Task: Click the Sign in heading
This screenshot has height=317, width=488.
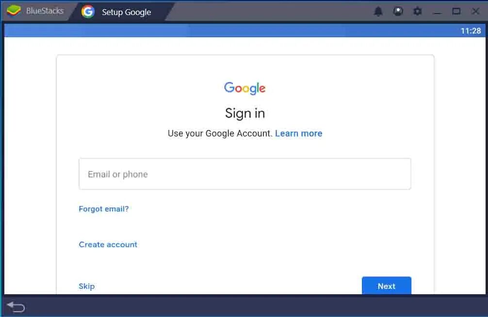Action: [245, 113]
